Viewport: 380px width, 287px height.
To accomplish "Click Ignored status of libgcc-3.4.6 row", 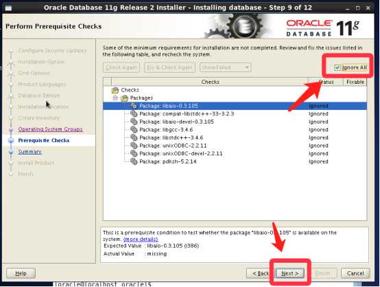I will [318, 130].
